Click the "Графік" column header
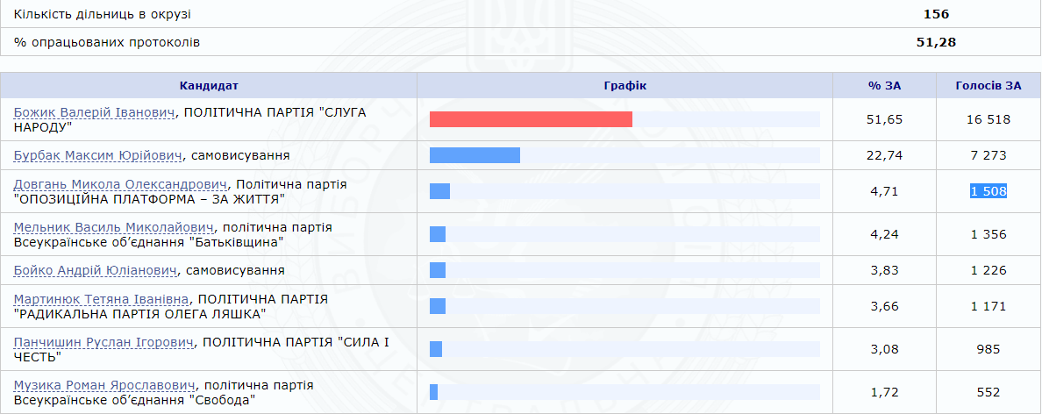This screenshot has height=414, width=1042. [624, 85]
